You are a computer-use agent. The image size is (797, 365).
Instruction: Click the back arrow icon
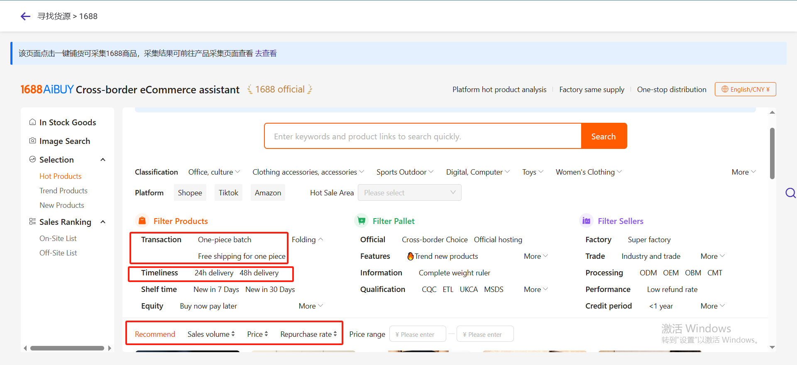coord(25,16)
